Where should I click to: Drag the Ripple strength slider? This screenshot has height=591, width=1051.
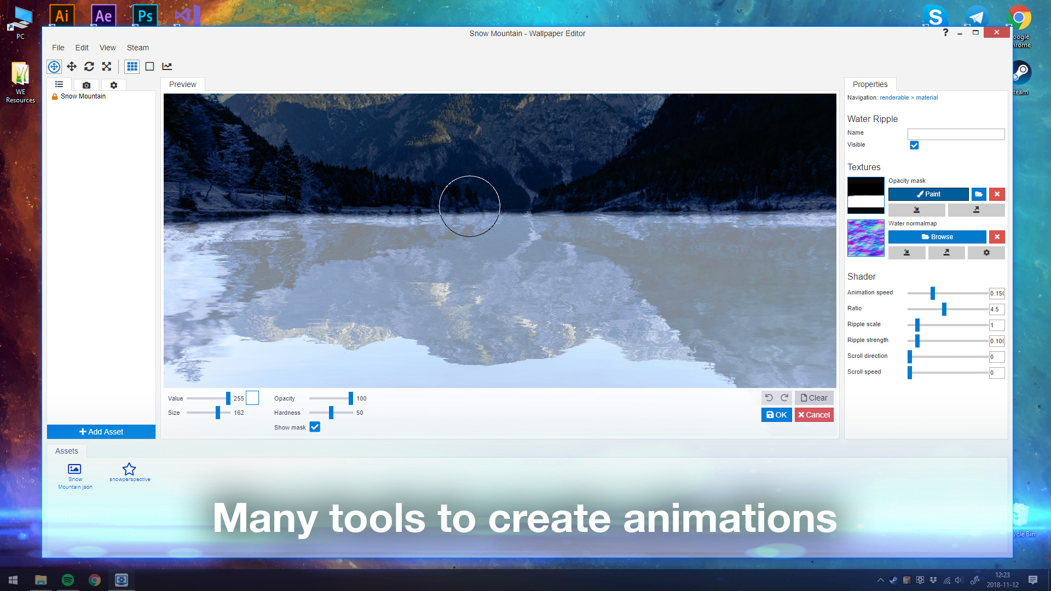point(917,340)
